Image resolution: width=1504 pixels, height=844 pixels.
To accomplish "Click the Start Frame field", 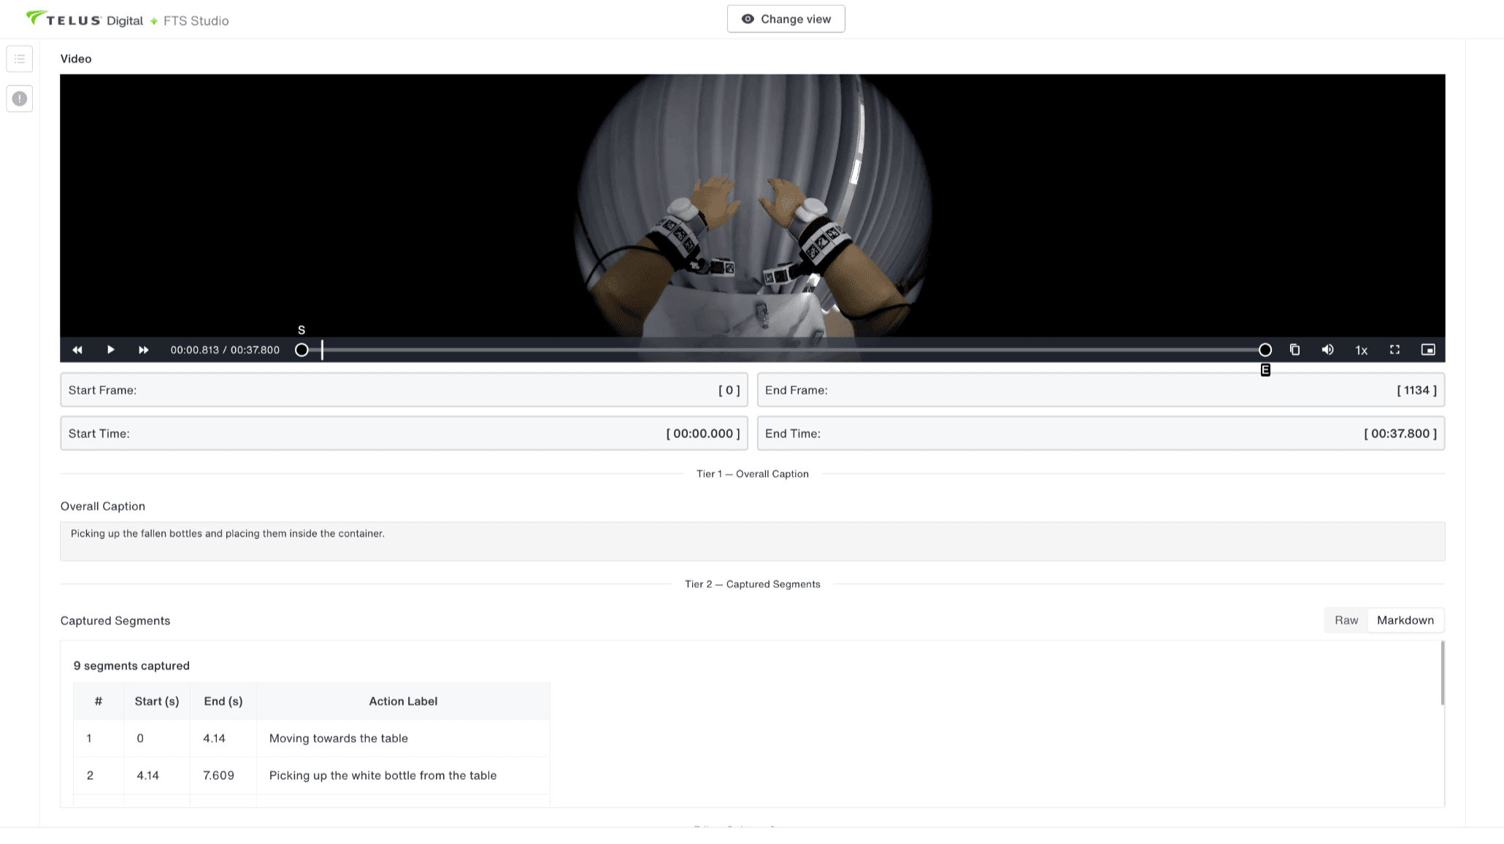I will [x=404, y=391].
